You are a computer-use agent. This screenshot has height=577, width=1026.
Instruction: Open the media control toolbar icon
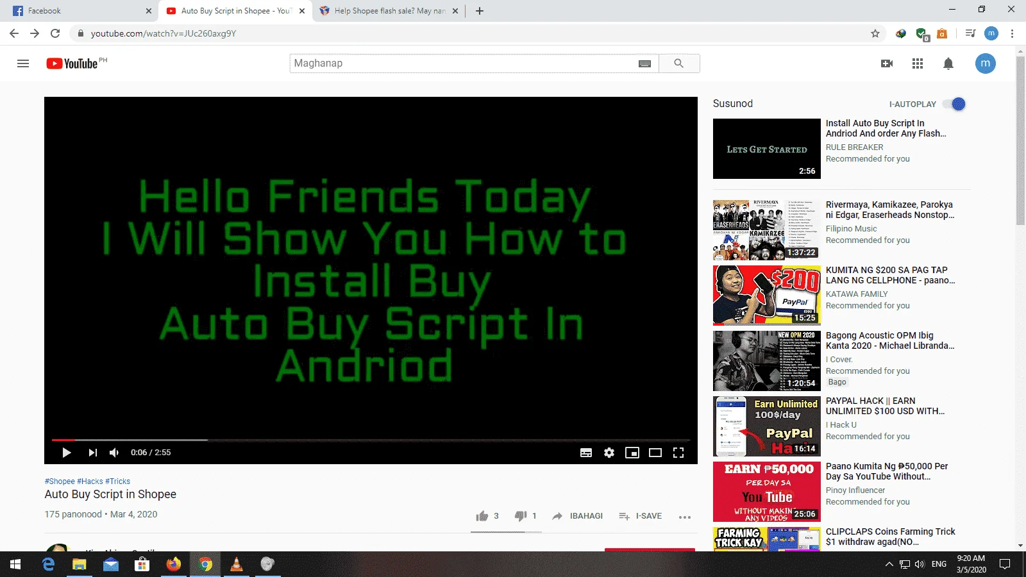click(971, 33)
